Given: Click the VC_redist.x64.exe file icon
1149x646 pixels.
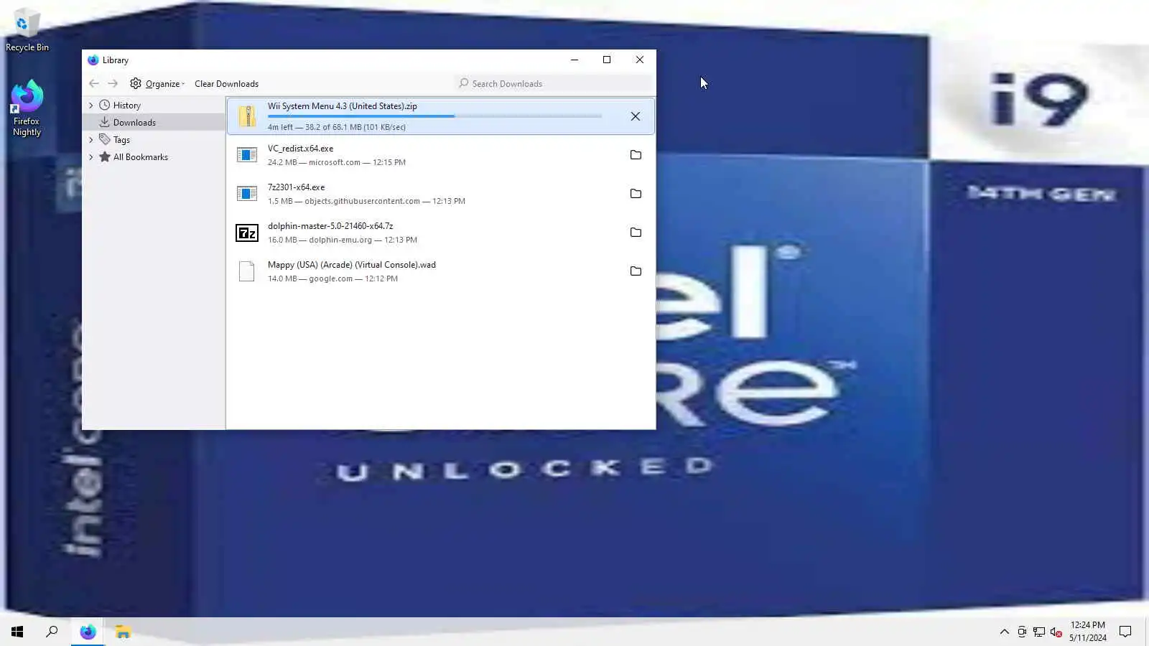Looking at the screenshot, I should (x=247, y=155).
